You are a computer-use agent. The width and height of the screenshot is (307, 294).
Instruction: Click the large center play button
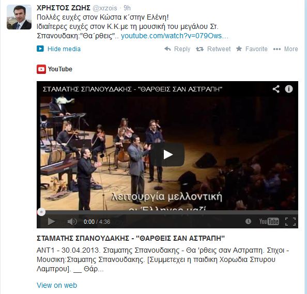click(167, 154)
